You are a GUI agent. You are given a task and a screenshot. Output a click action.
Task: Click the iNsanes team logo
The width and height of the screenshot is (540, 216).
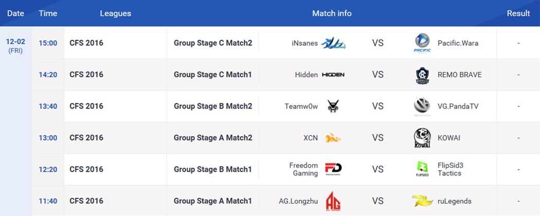tap(333, 43)
